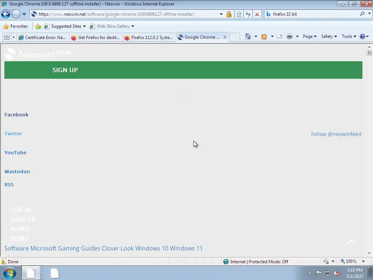373x280 pixels.
Task: Click the status bar warning icon
Action: 4,261
